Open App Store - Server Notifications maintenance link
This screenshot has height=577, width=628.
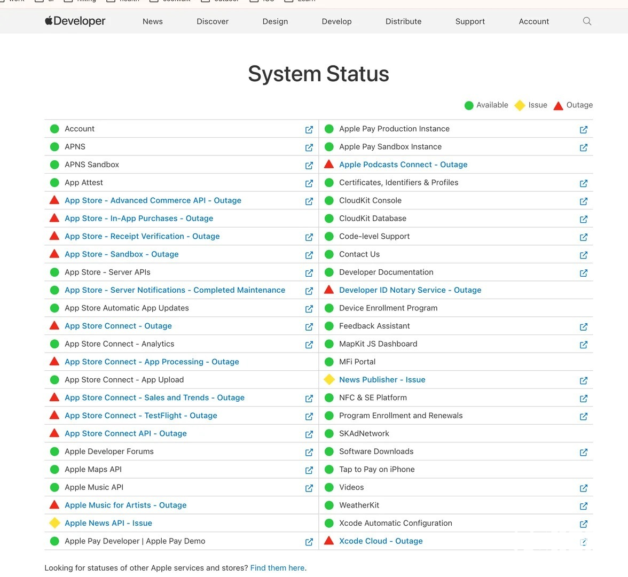tap(175, 290)
